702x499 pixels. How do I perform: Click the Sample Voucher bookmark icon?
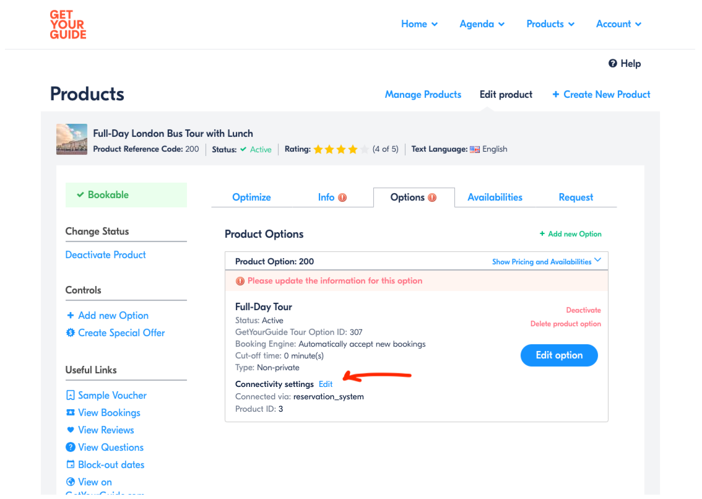pyautogui.click(x=71, y=395)
